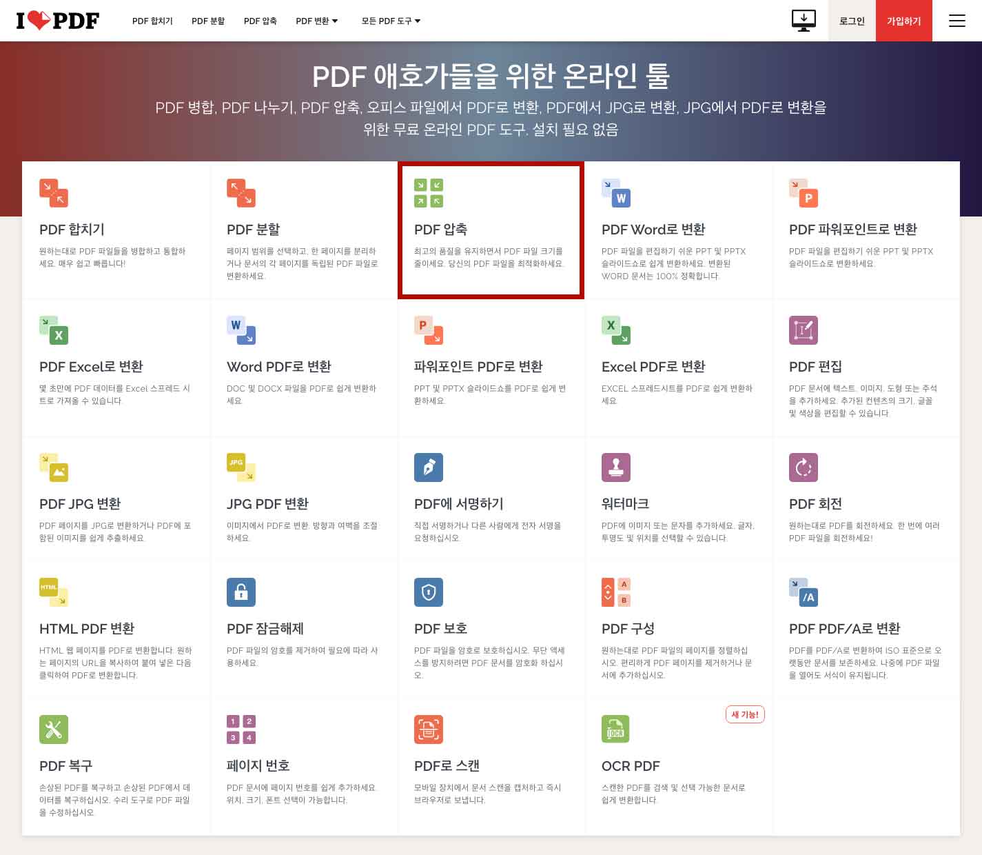
Task: Click the PDF 잠금해제 padlock icon
Action: (241, 592)
